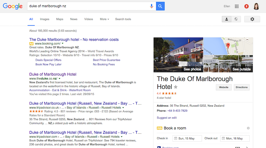This screenshot has width=266, height=148.
Task: Click the Website button
Action: (223, 87)
